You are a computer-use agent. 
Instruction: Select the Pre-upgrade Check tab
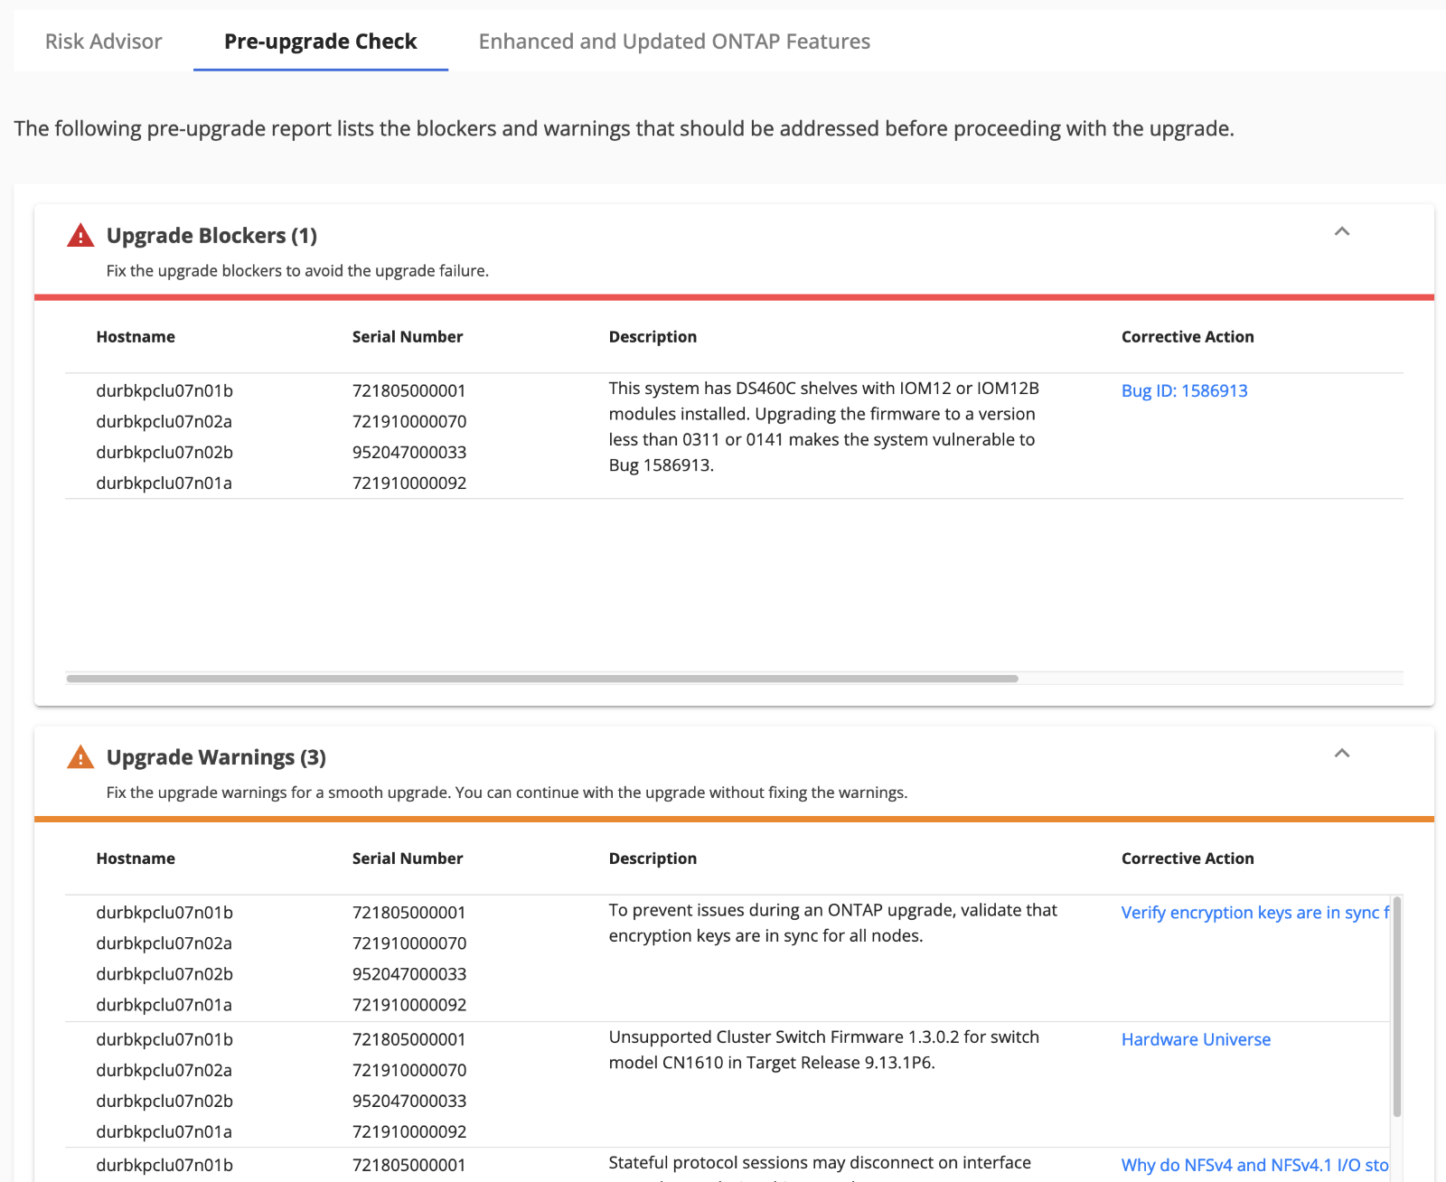point(320,42)
